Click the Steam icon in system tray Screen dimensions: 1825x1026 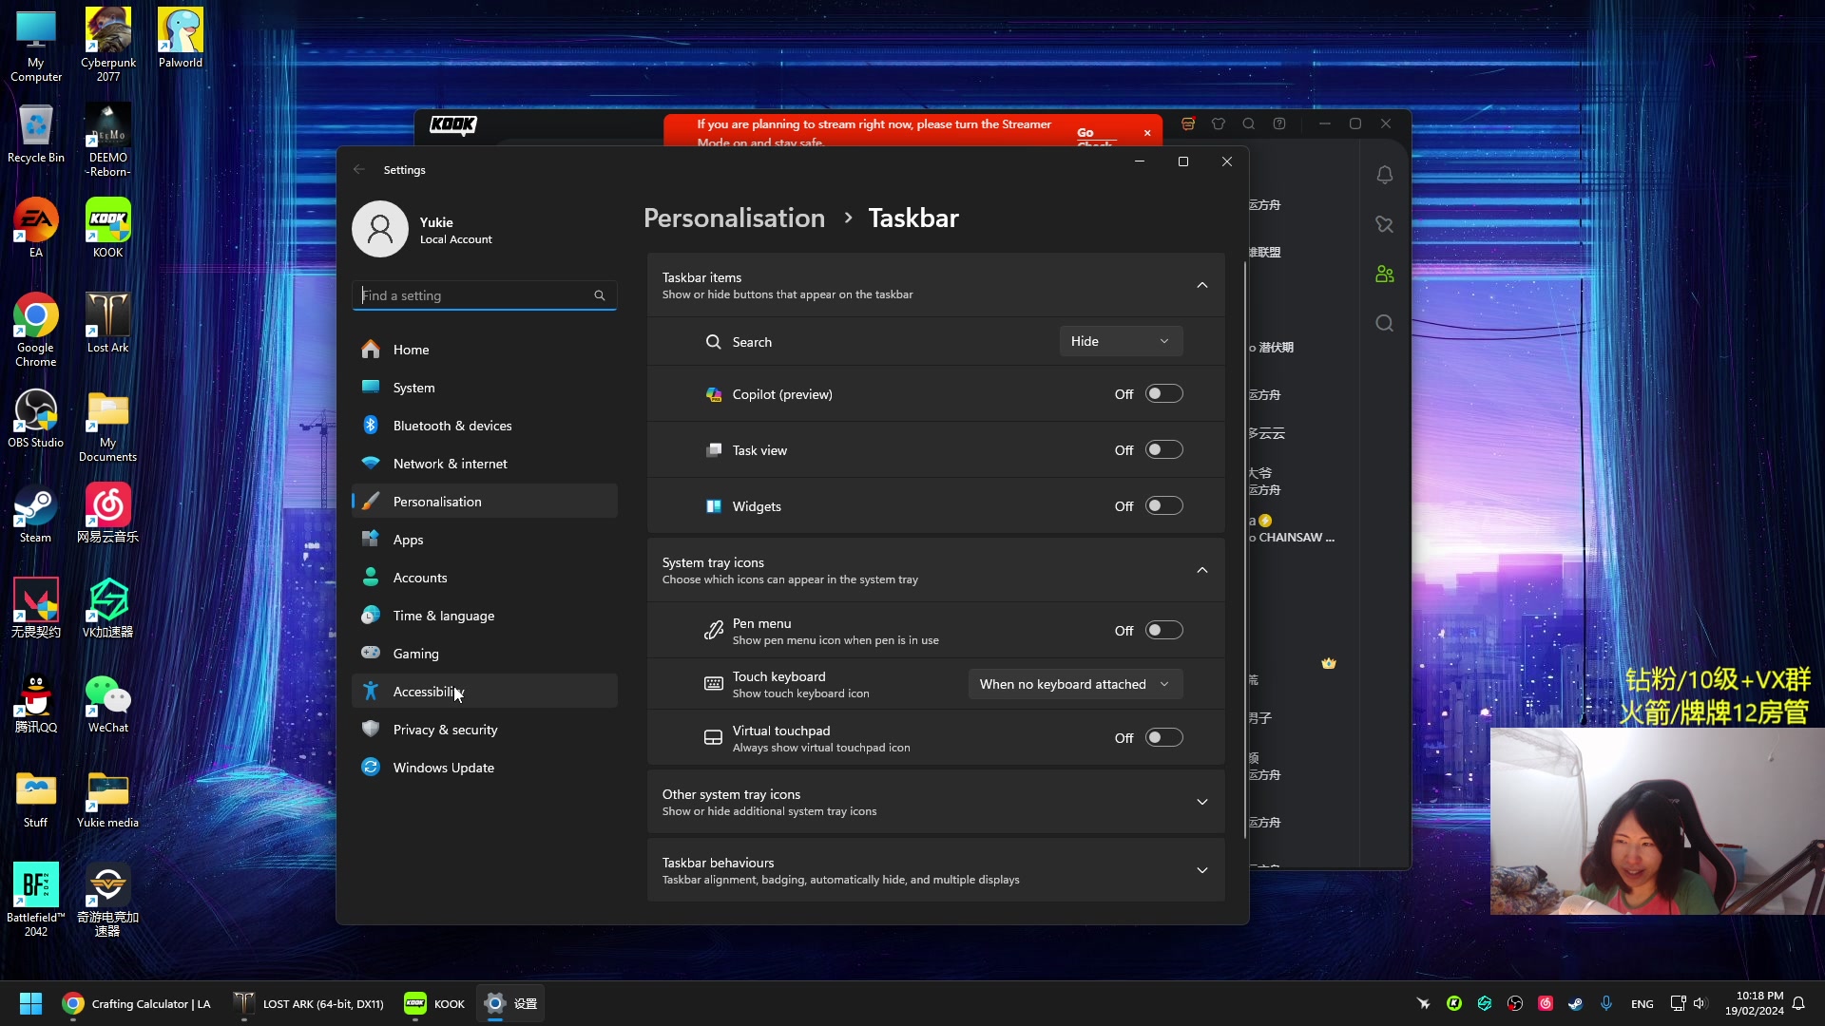click(x=1575, y=1003)
